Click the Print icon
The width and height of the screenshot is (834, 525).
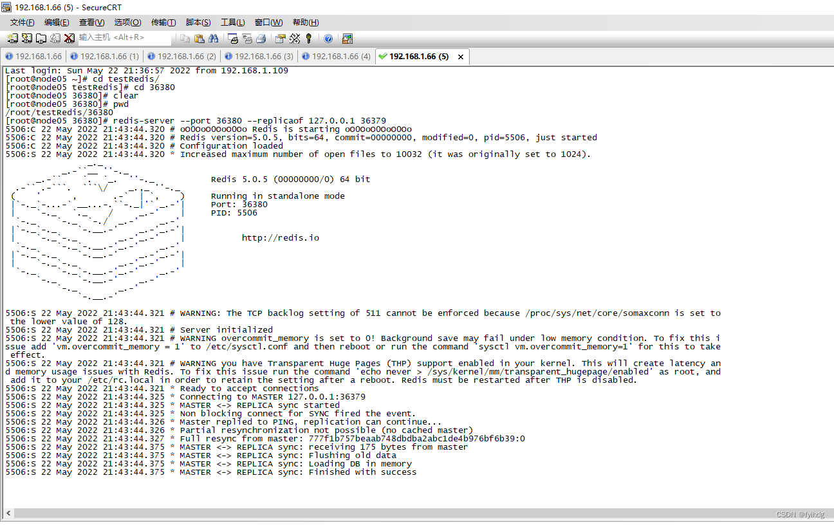pos(261,39)
